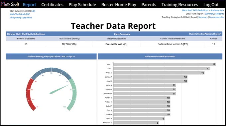Image resolution: width=226 pixels, height=126 pixels.
Task: Click Isabel P.'s growth bar
Action: pyautogui.click(x=142, y=106)
